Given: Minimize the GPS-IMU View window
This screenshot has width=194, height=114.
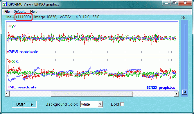Looking at the screenshot, I should tap(166, 3).
